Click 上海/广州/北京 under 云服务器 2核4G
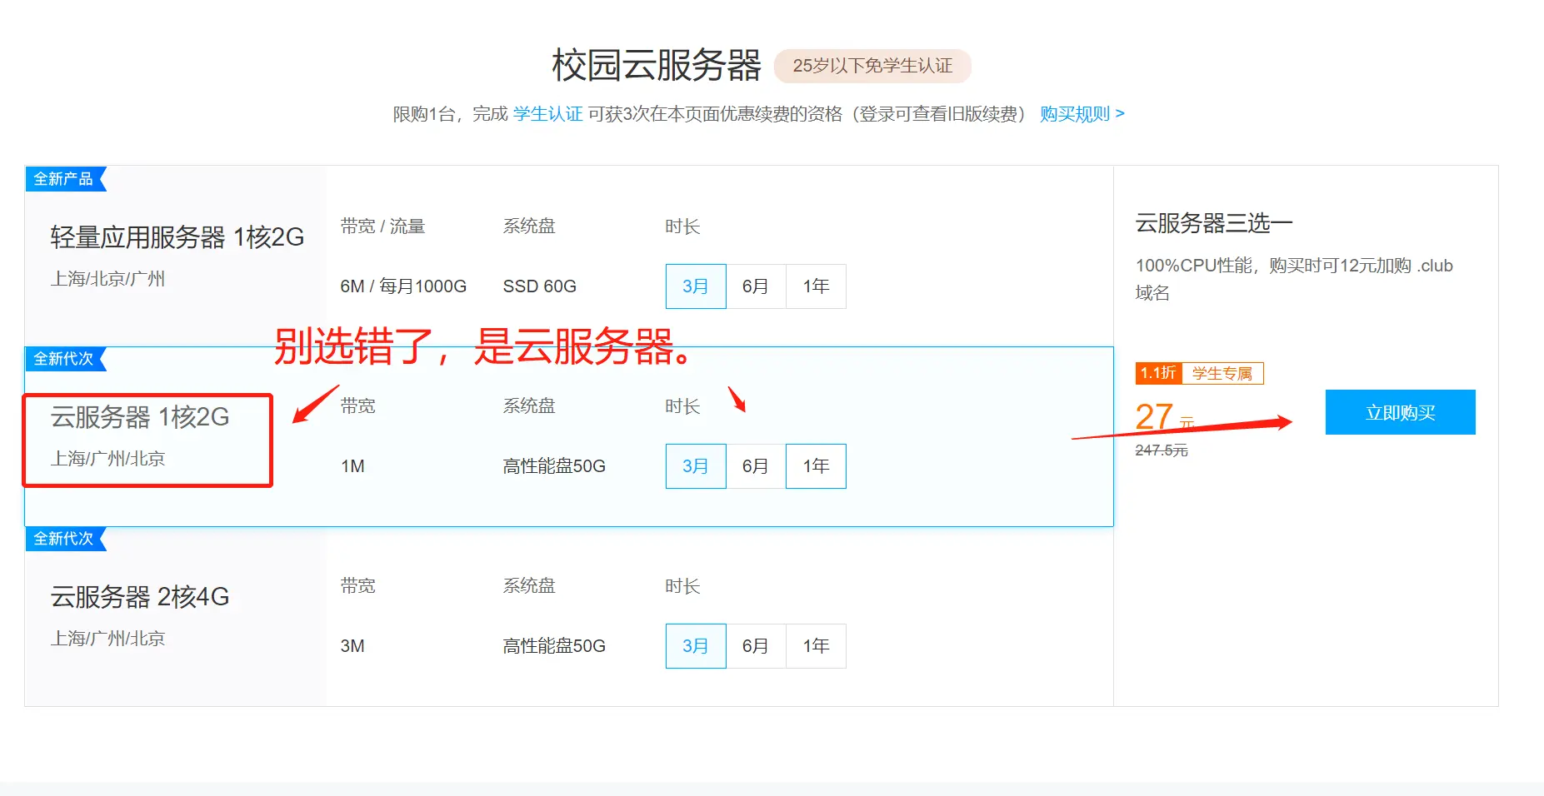This screenshot has width=1544, height=796. [107, 639]
